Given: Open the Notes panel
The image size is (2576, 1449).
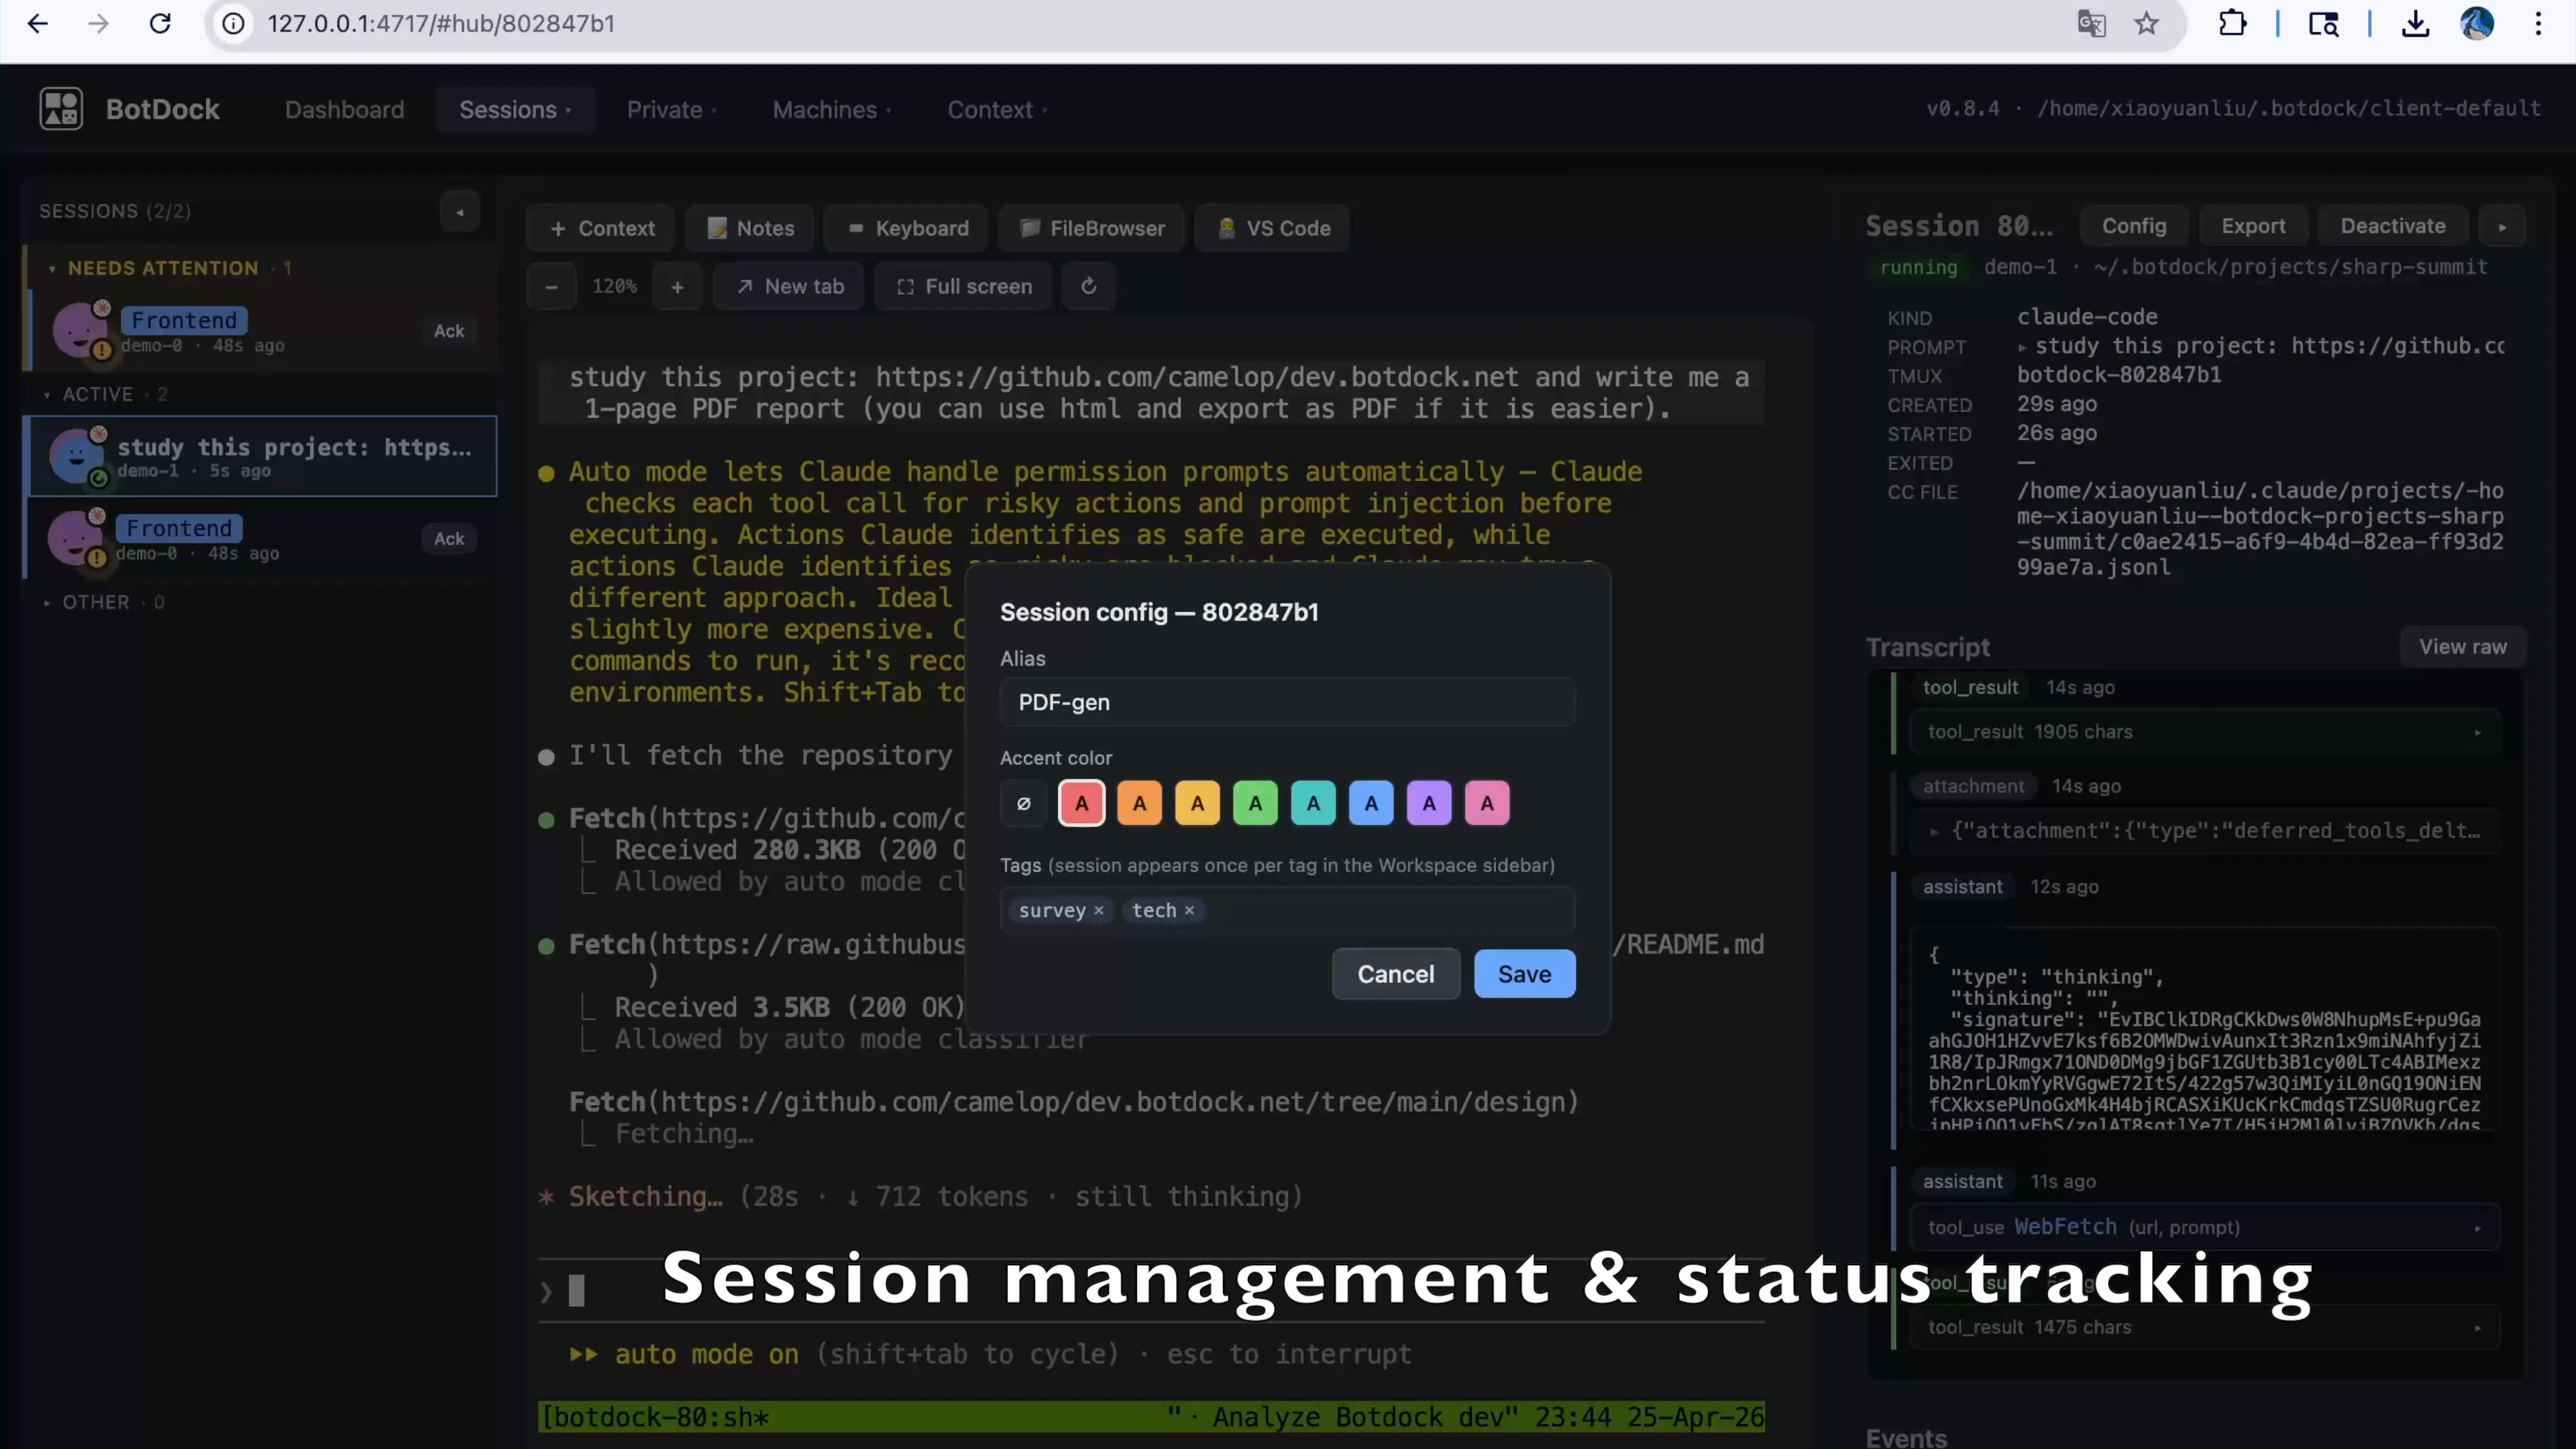Looking at the screenshot, I should coord(750,228).
